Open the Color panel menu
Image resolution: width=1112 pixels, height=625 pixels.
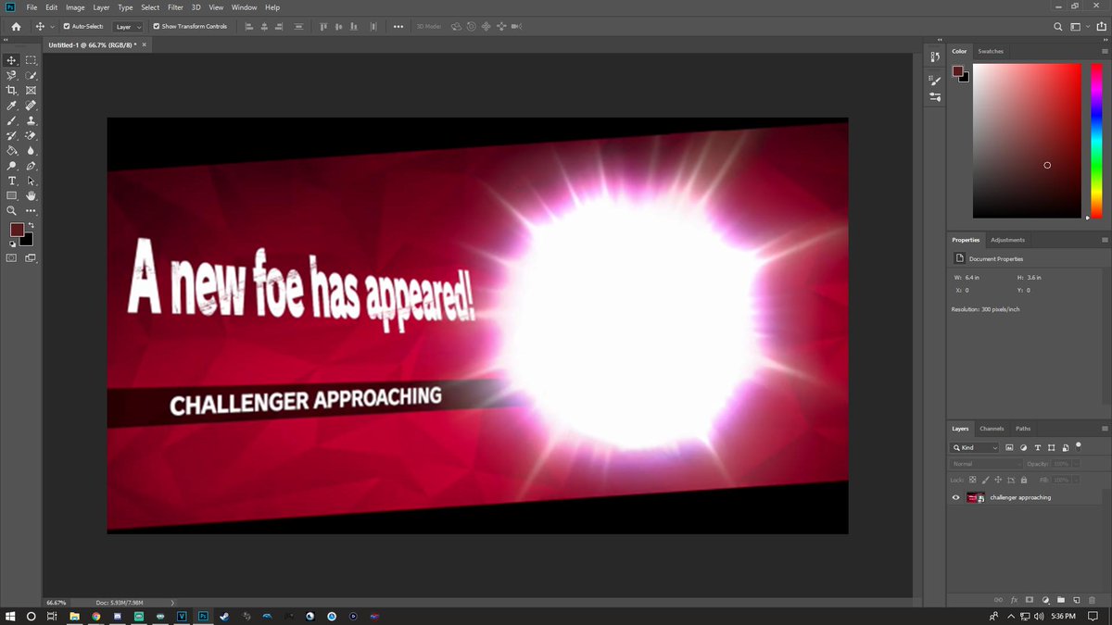pyautogui.click(x=1105, y=51)
